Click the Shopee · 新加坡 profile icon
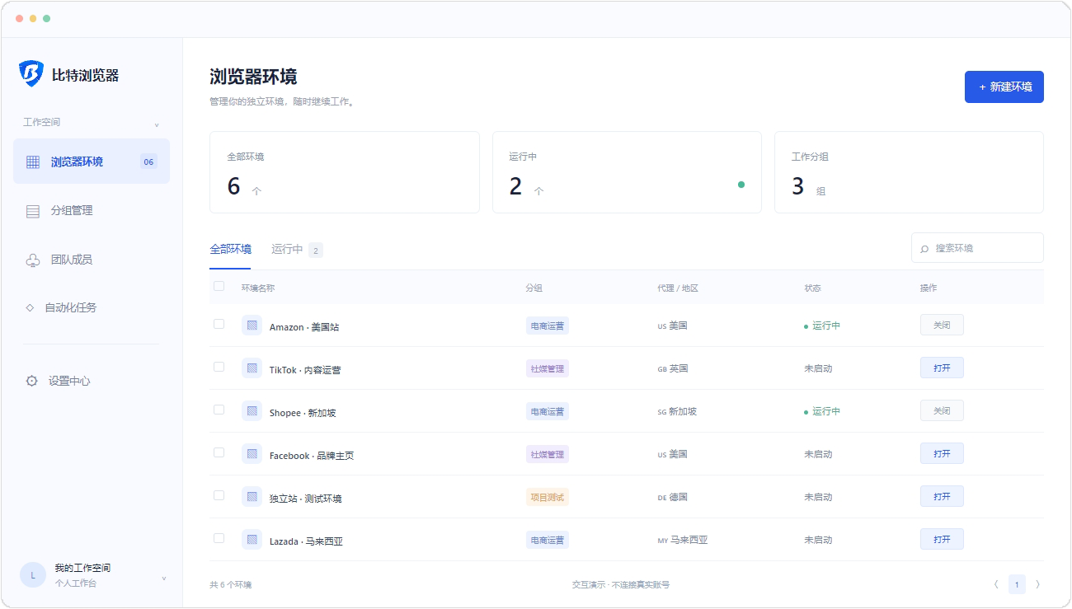Viewport: 1072px width, 609px height. [x=252, y=411]
